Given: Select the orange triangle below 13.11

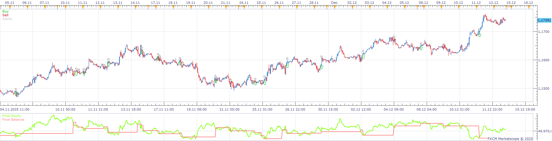Looking at the screenshot, I should pyautogui.click(x=118, y=7).
